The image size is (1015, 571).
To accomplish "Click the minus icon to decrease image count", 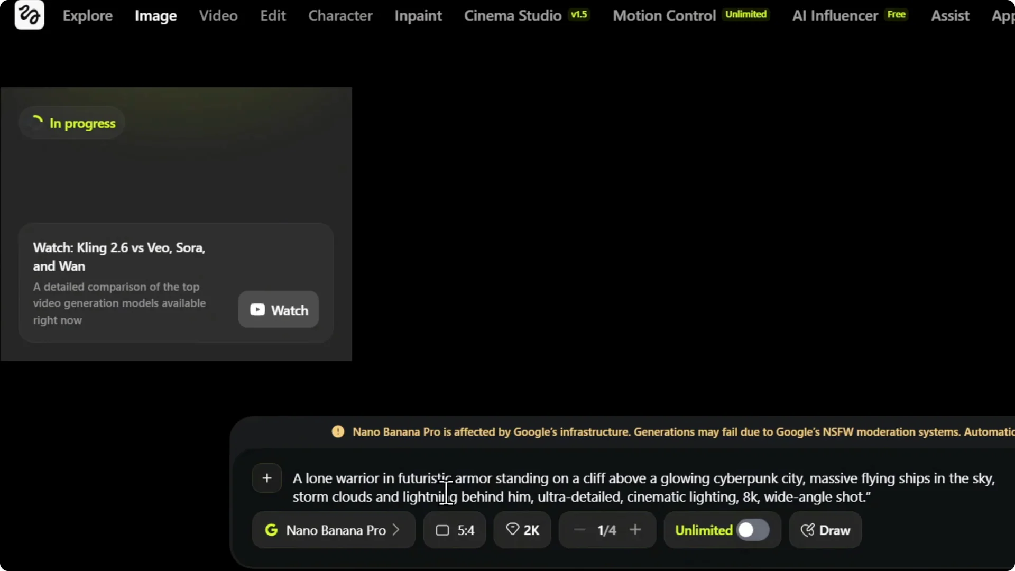I will pyautogui.click(x=578, y=530).
